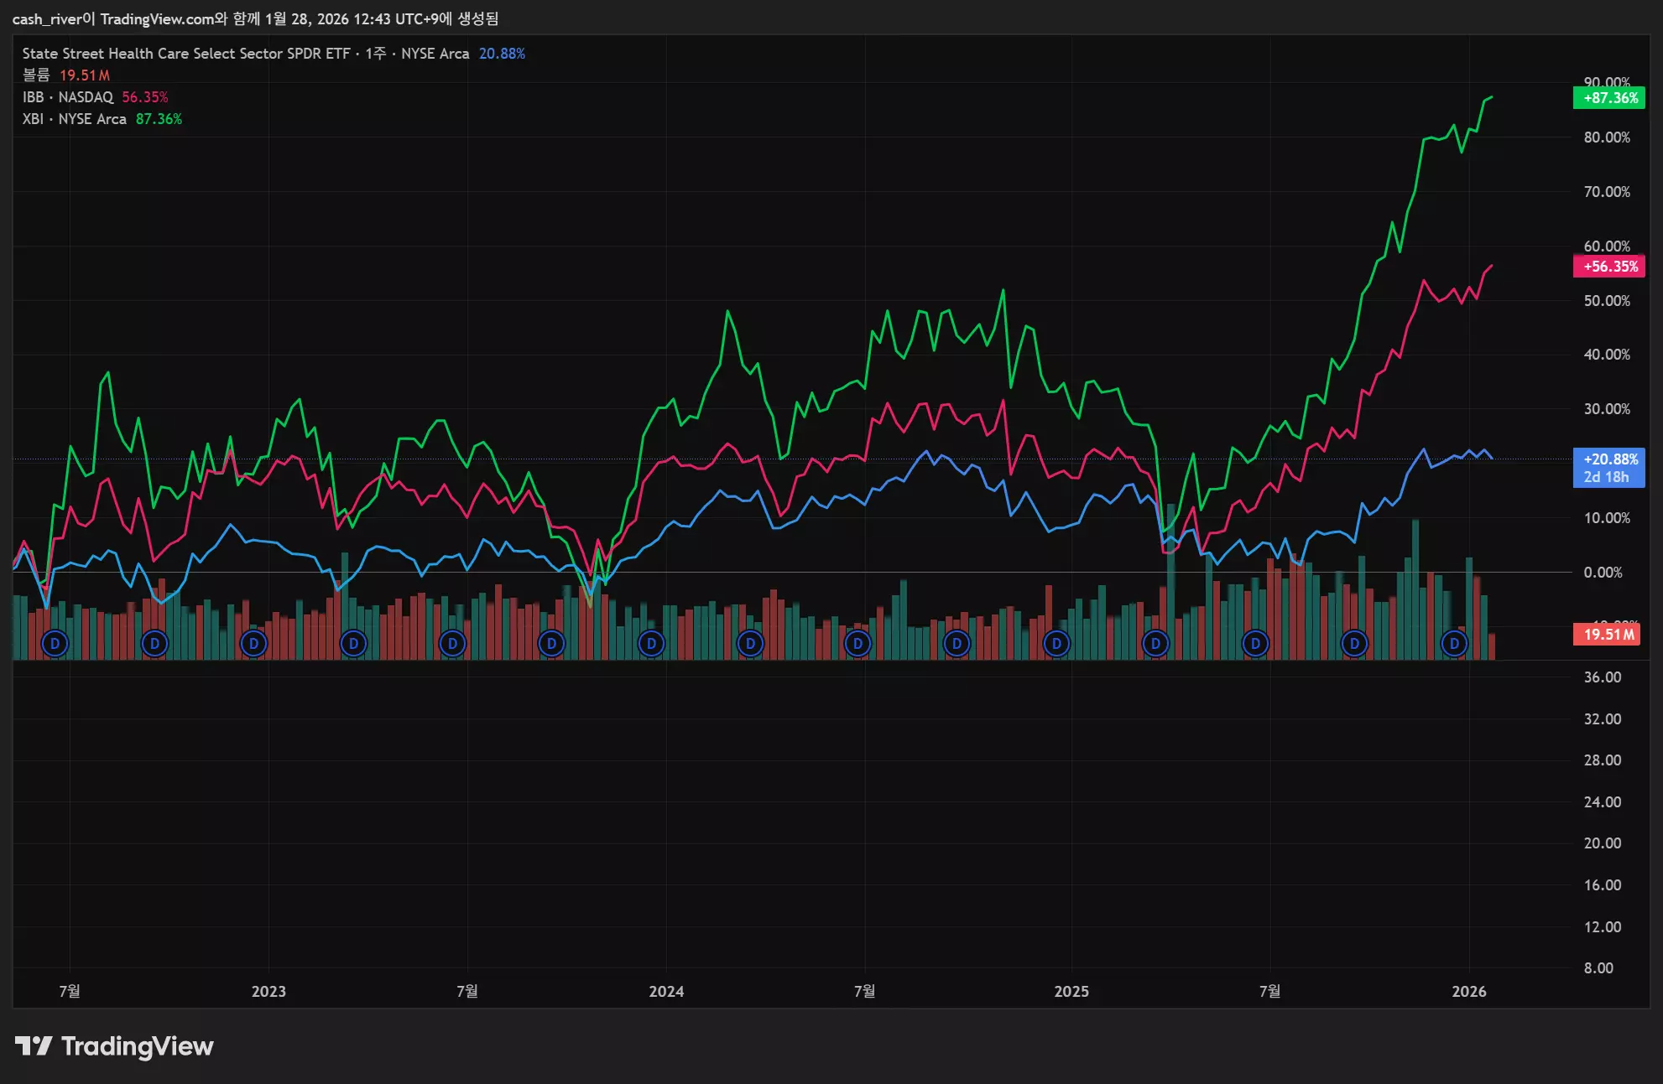Click the red +56.35% price label
The image size is (1663, 1084).
tap(1609, 267)
